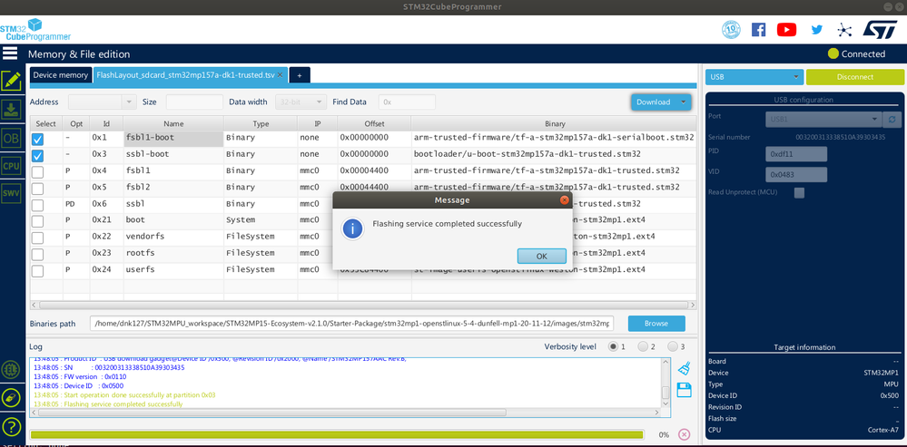
Task: Set verbosity level to 3
Action: point(673,346)
